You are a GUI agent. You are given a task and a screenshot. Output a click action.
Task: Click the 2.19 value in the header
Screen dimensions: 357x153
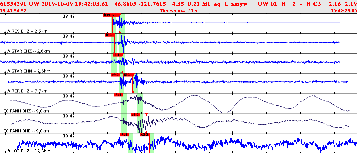coord(351,4)
